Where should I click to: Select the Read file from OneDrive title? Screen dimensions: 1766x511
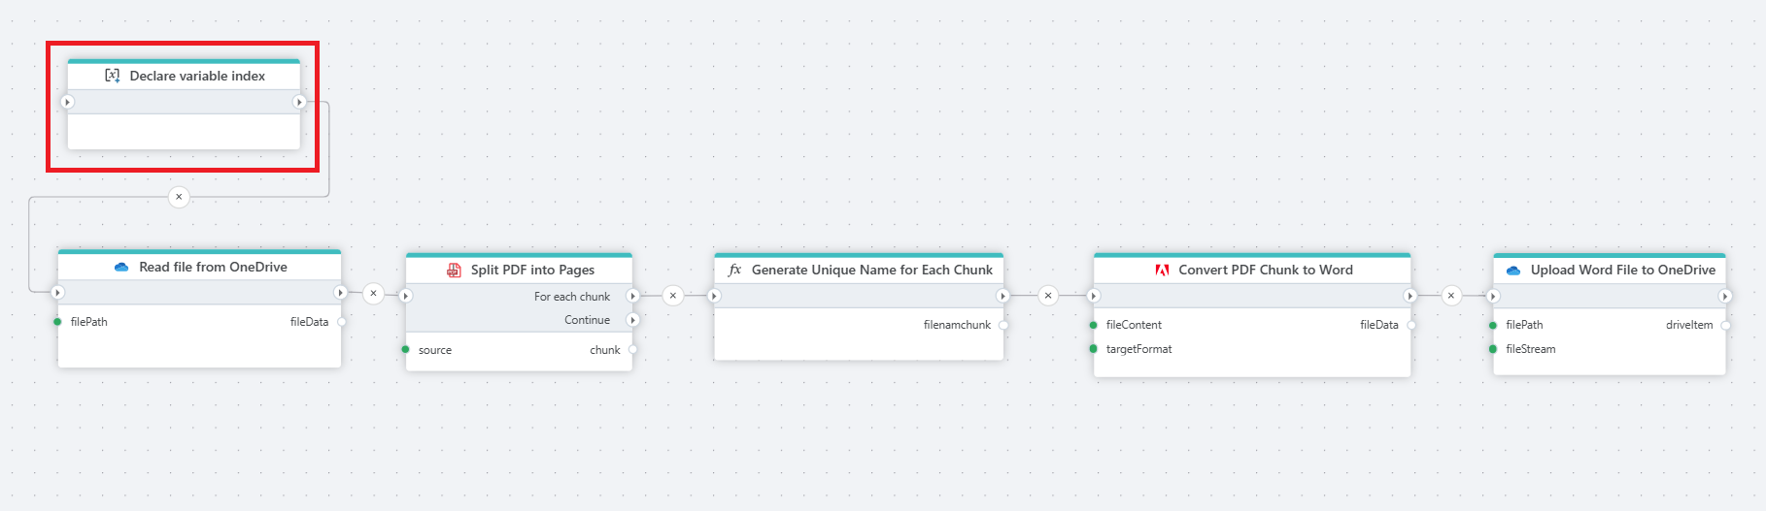click(213, 268)
